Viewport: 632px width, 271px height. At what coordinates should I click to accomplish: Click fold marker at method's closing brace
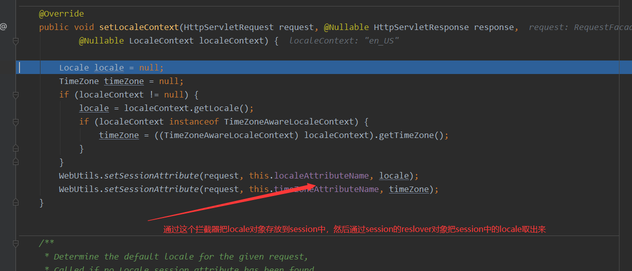coord(15,202)
